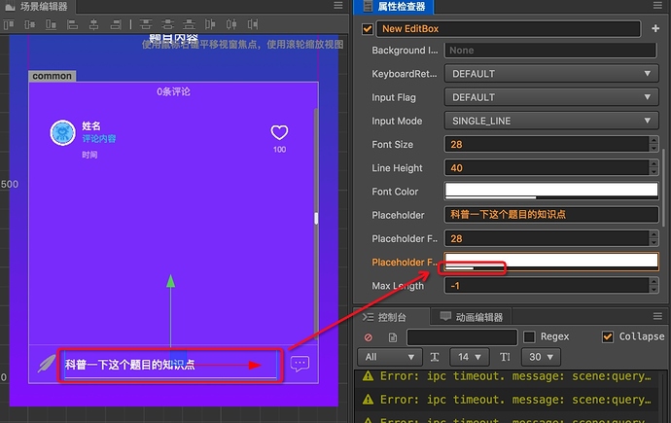Increase Font Size with the up stepper

[653, 140]
